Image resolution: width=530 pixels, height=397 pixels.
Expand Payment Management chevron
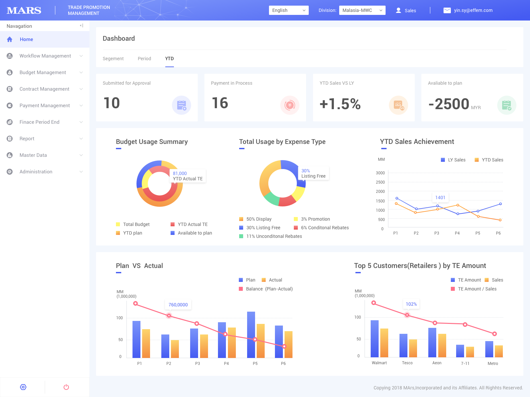81,106
